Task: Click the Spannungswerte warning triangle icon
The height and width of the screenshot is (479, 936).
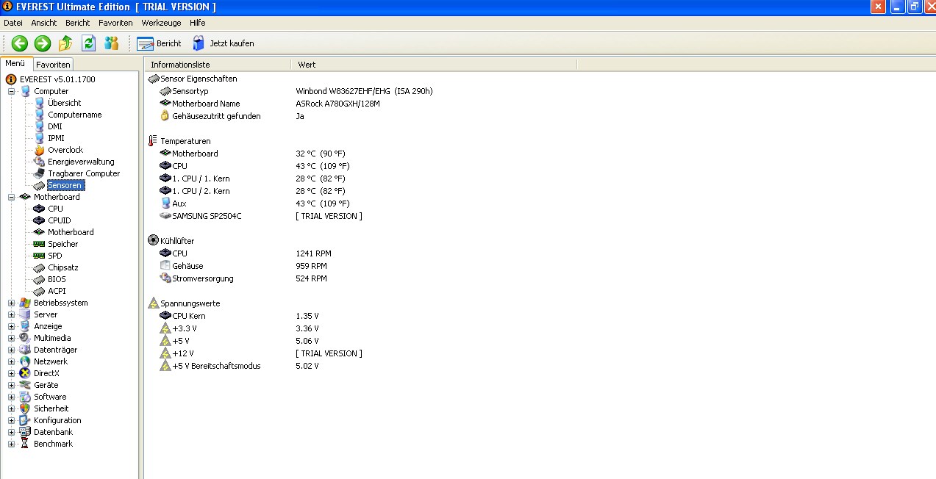Action: (x=153, y=303)
